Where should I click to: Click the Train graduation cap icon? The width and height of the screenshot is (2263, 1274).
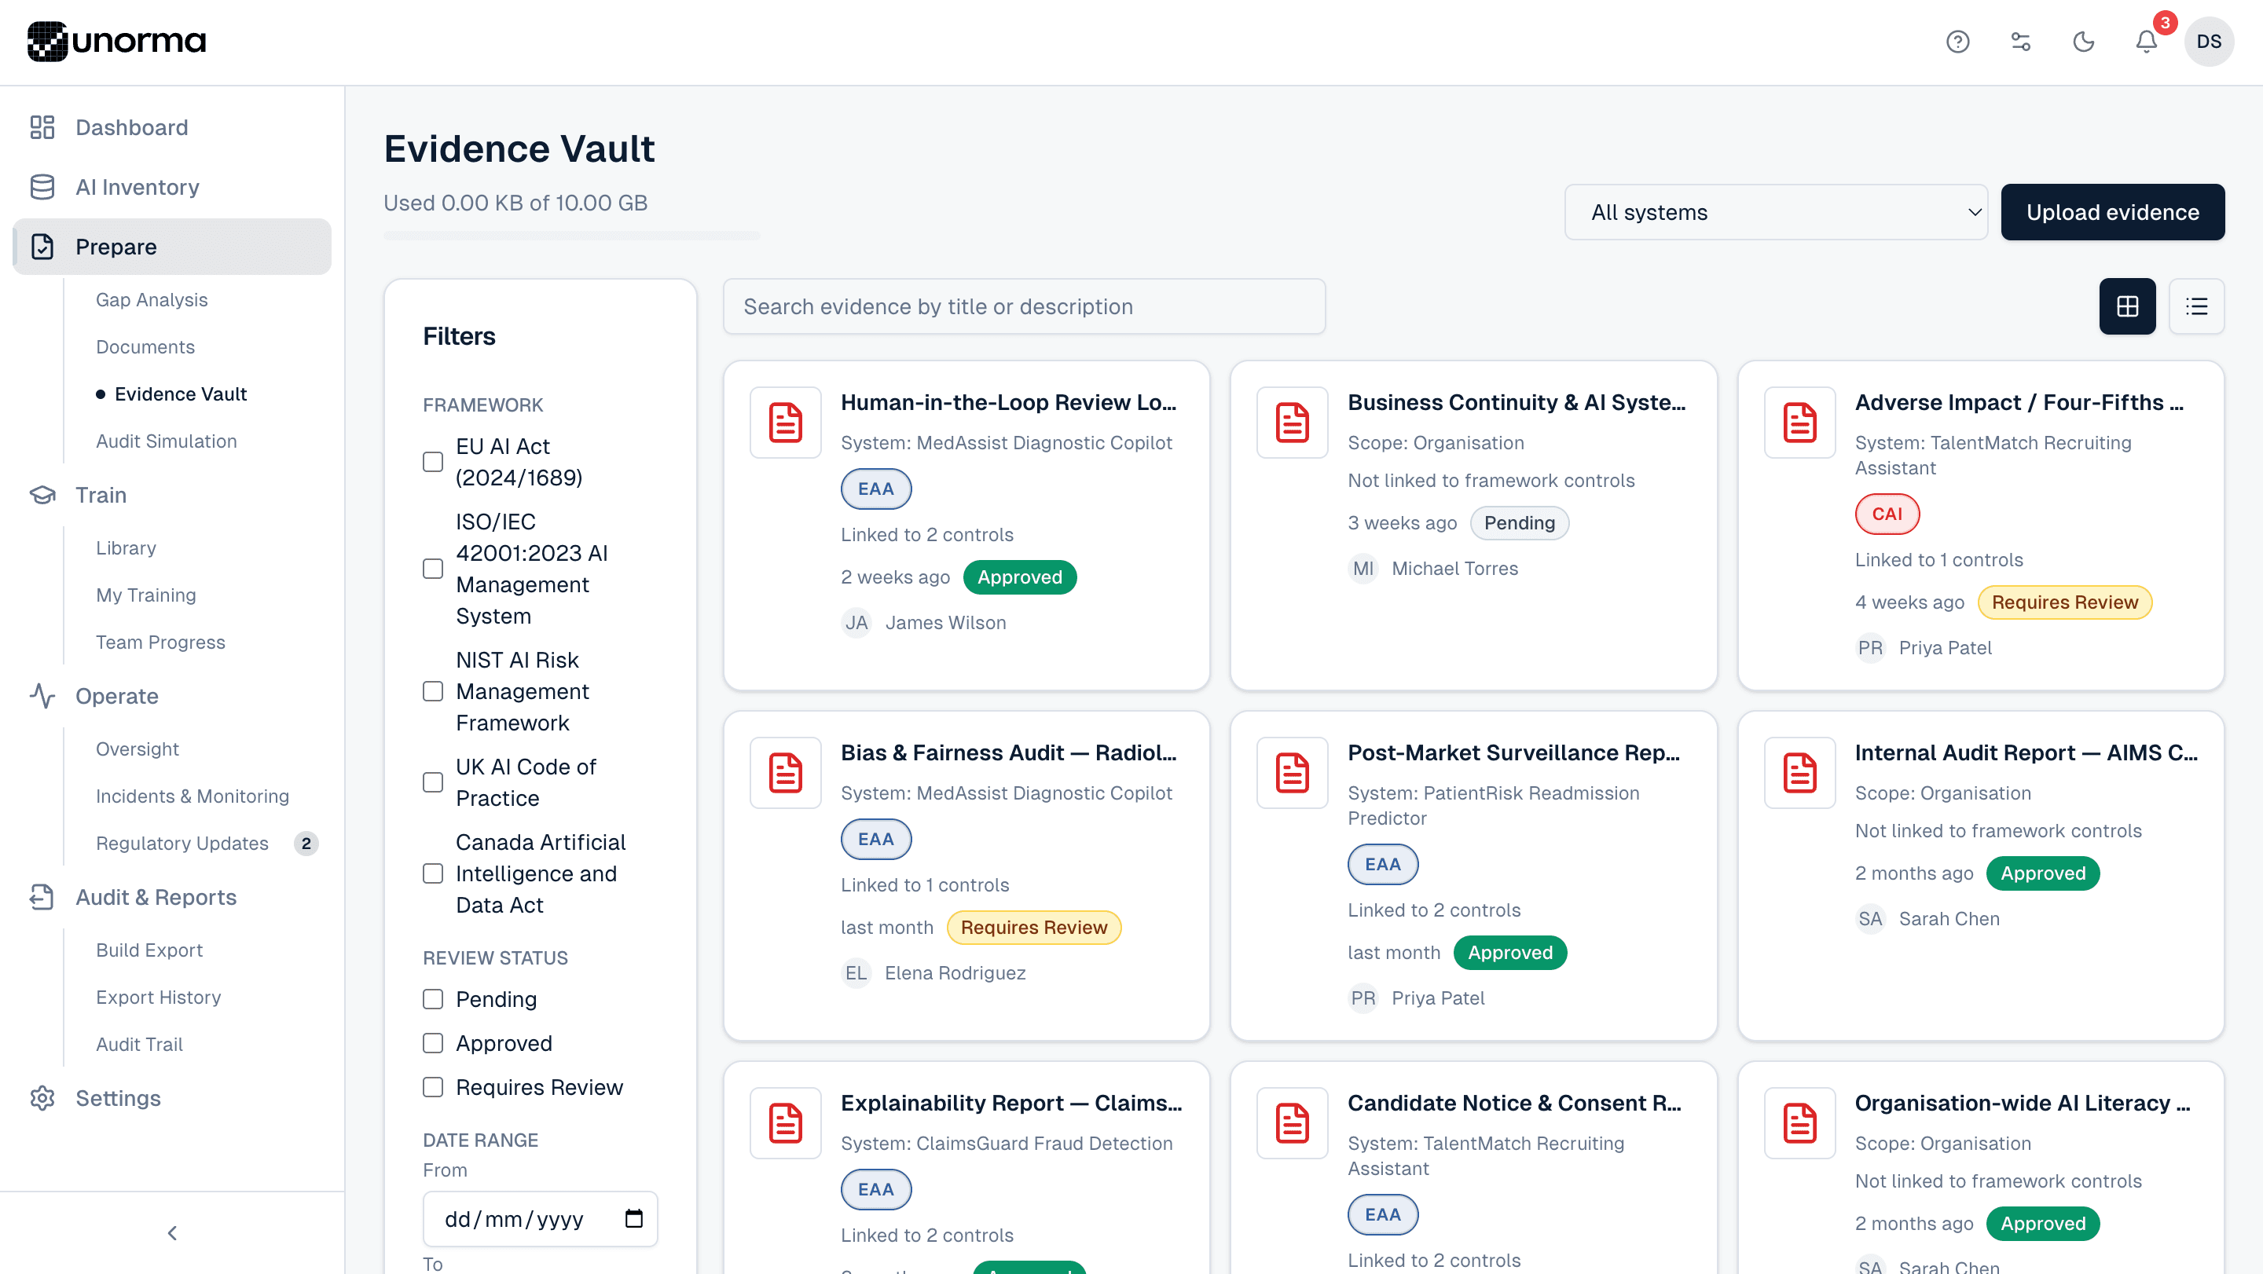[x=42, y=495]
